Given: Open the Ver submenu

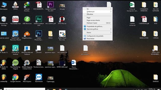Looking at the screenshot, I should click(98, 9).
